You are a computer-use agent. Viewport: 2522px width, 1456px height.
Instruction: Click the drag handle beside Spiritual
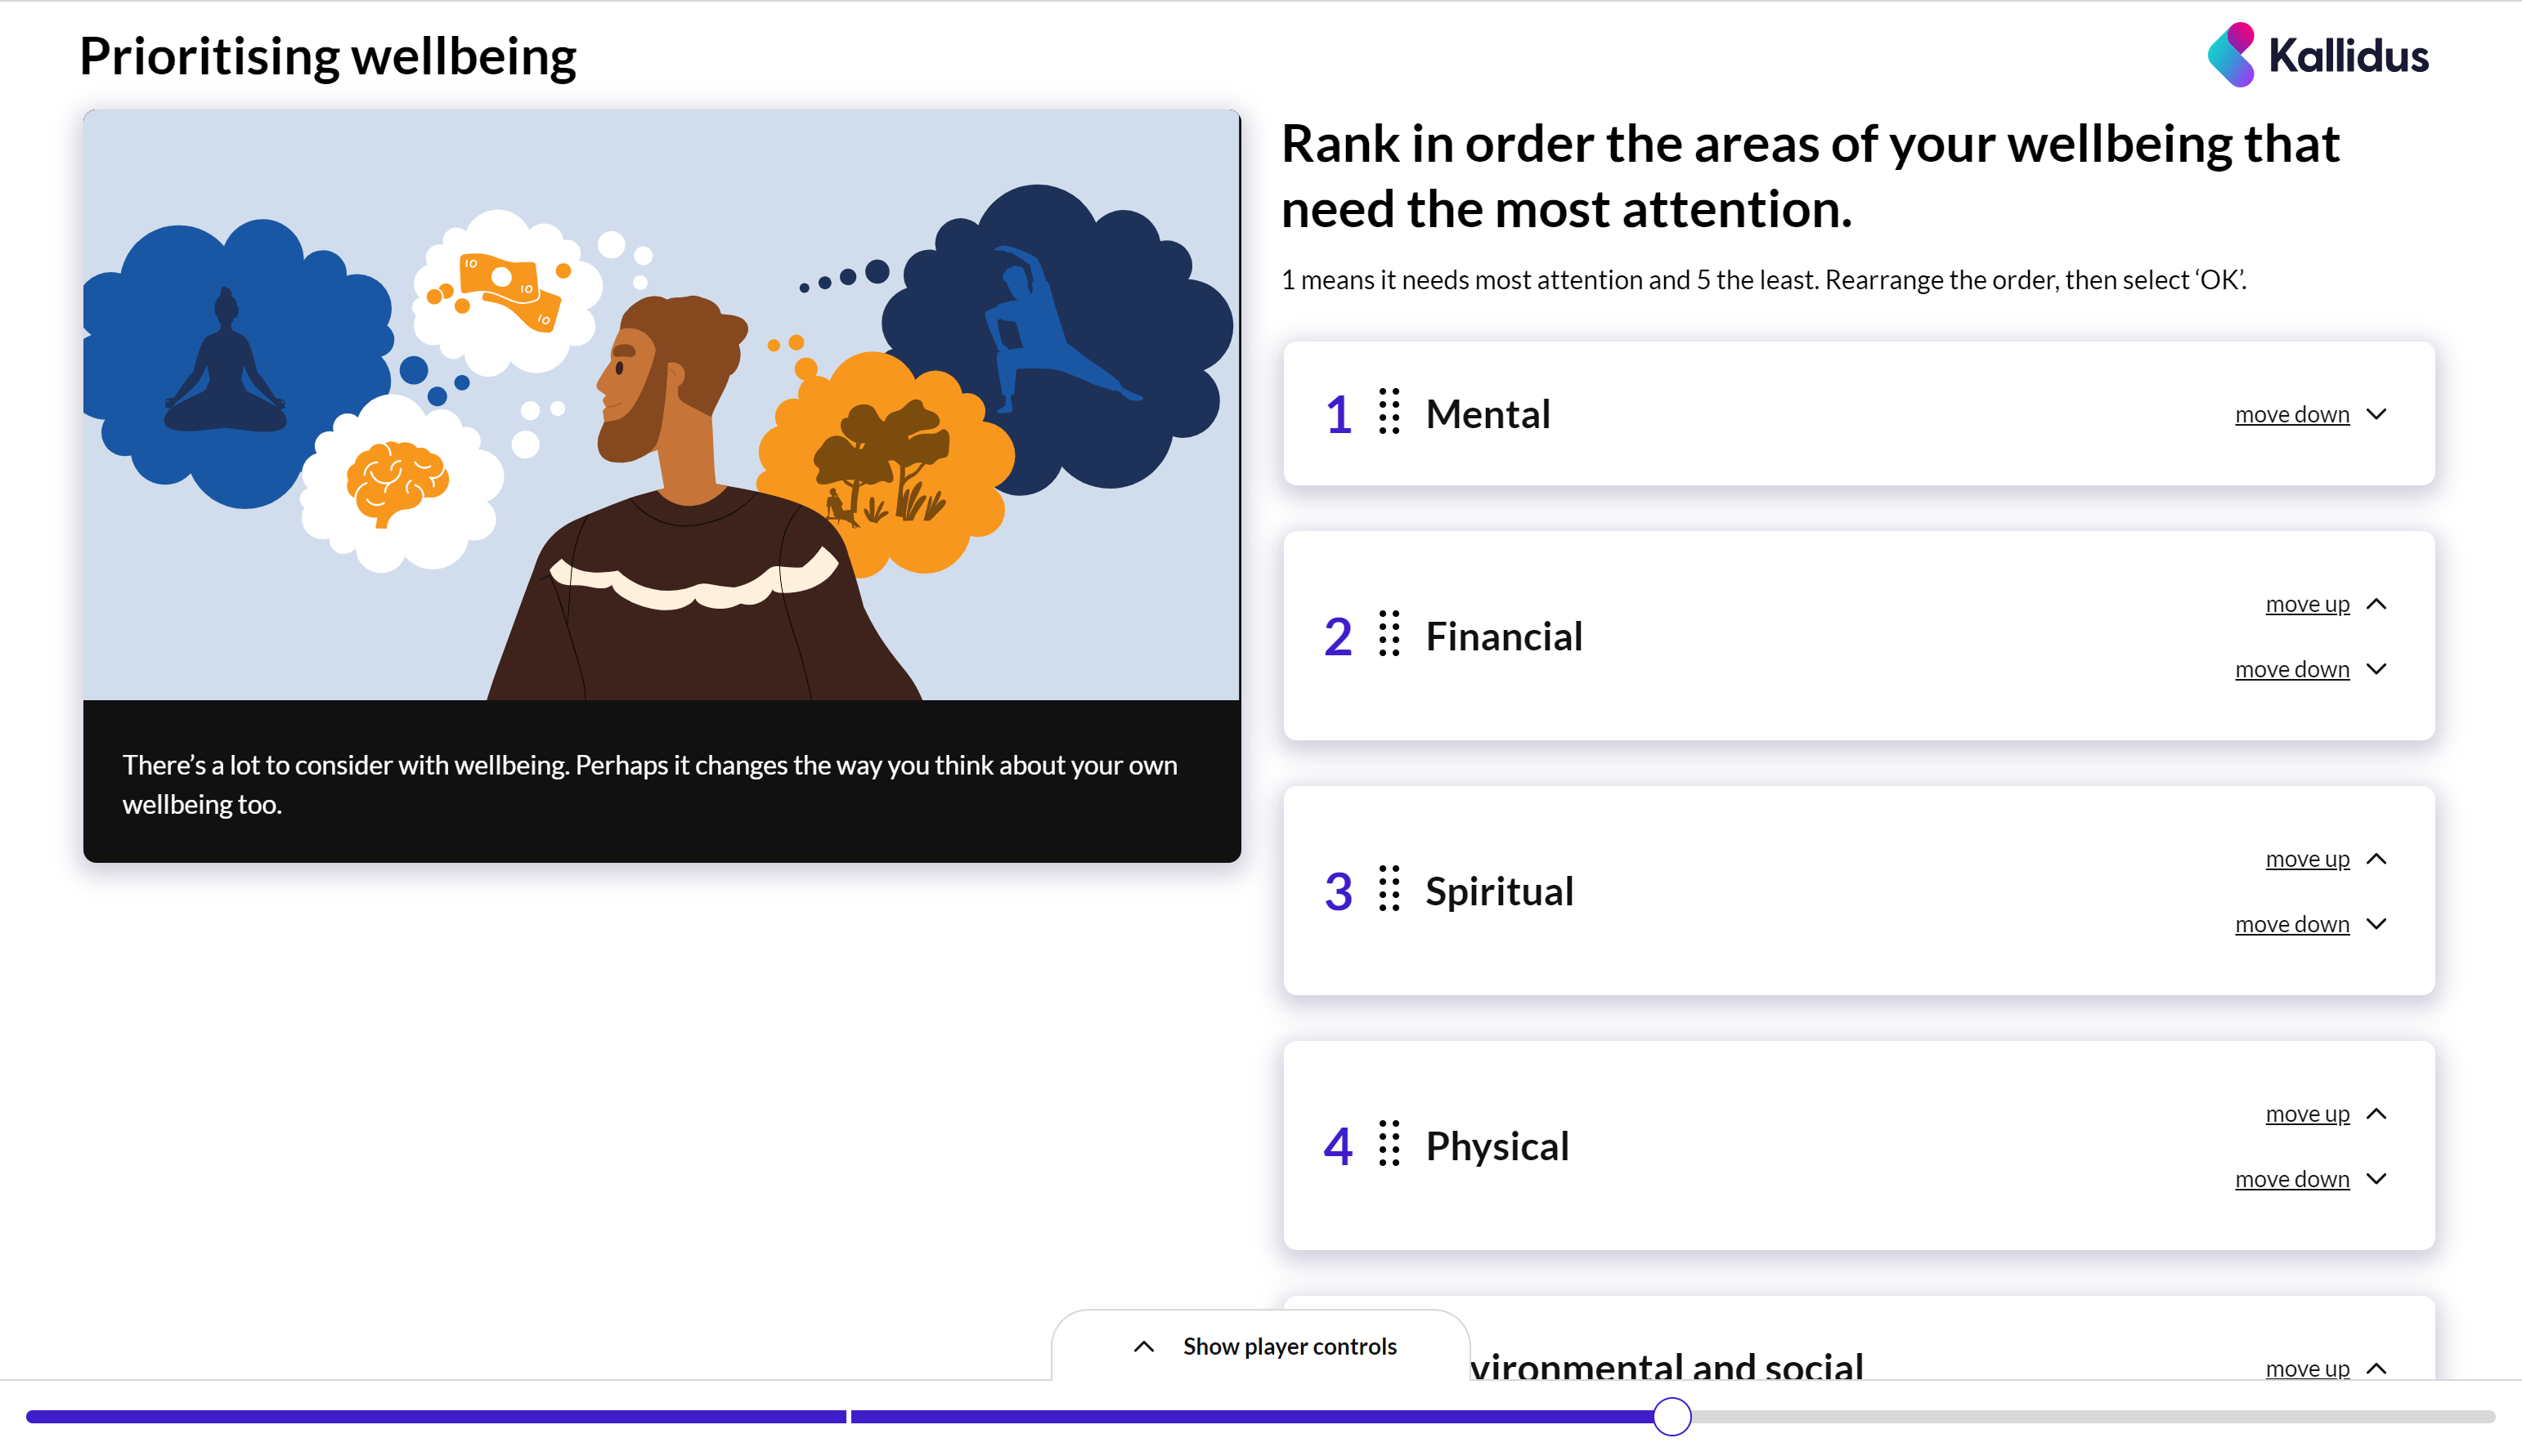[1389, 889]
